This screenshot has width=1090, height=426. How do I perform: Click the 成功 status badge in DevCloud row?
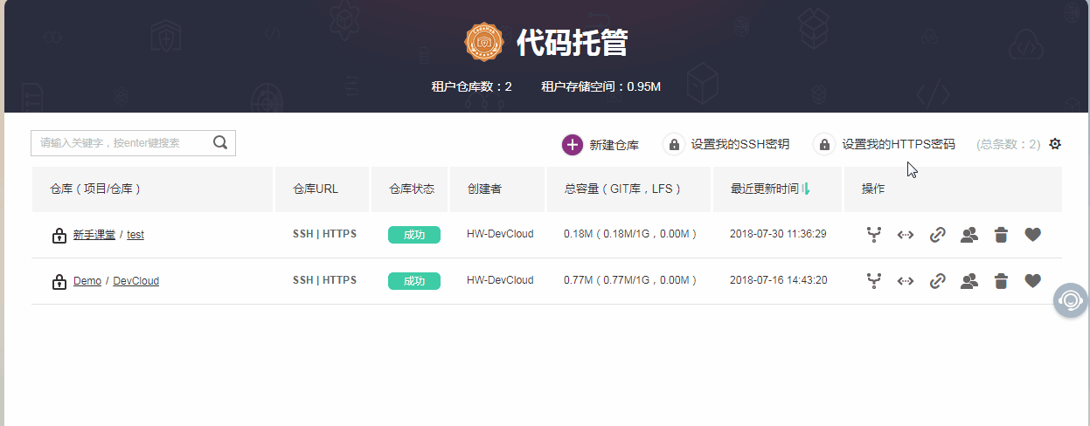pyautogui.click(x=414, y=281)
